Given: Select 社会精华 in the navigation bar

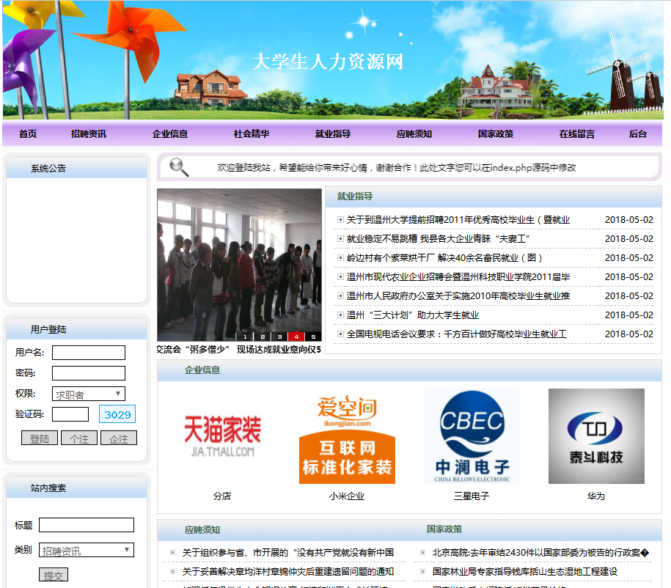Looking at the screenshot, I should [x=252, y=134].
